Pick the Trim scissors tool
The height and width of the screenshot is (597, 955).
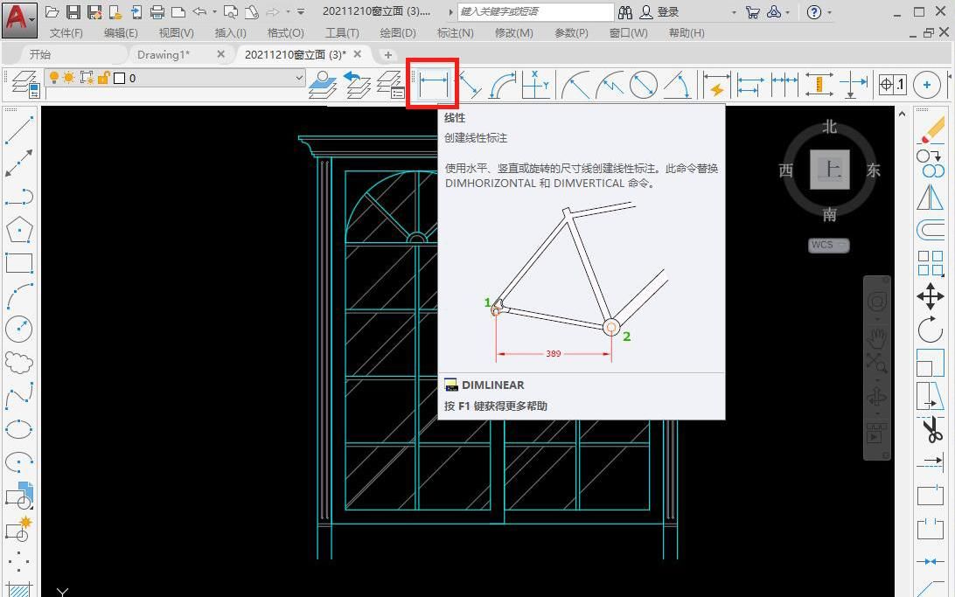(x=930, y=430)
